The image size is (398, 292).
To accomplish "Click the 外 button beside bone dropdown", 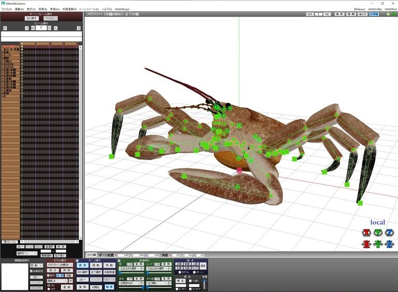I will pyautogui.click(x=70, y=281).
